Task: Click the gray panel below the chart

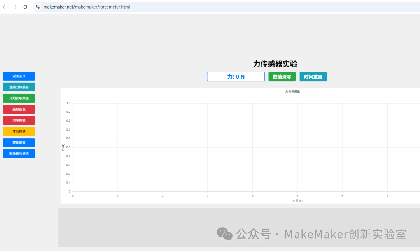Action: 239,227
